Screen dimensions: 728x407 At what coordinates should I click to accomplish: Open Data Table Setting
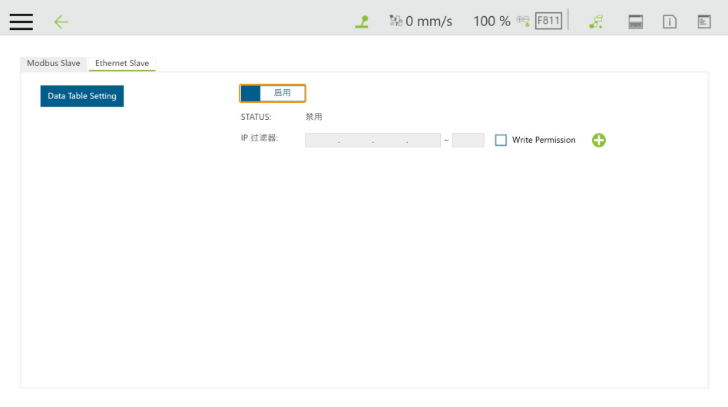[x=82, y=96]
